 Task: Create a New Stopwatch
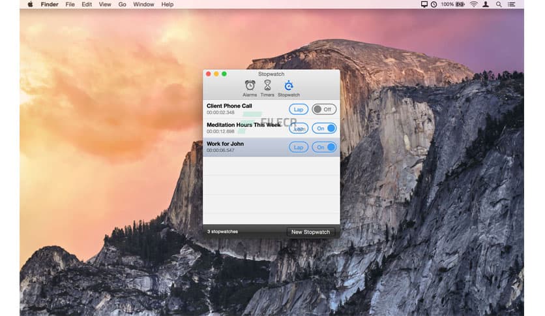(310, 232)
